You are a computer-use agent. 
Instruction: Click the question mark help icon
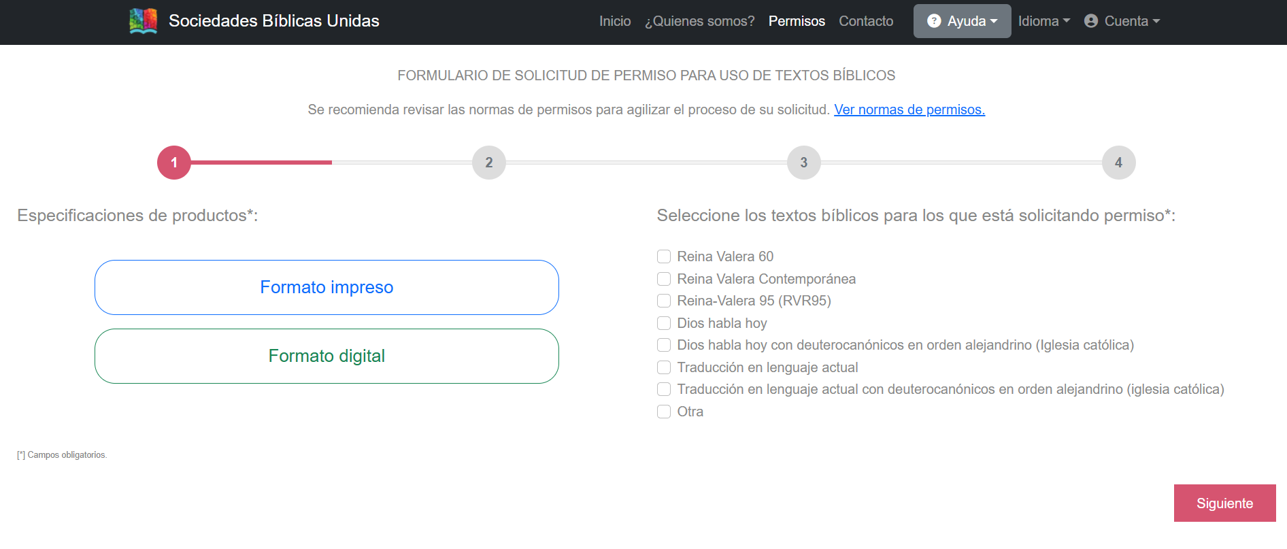[934, 21]
